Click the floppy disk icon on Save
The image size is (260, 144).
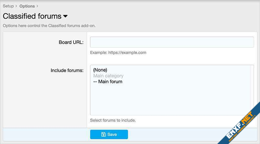click(103, 135)
